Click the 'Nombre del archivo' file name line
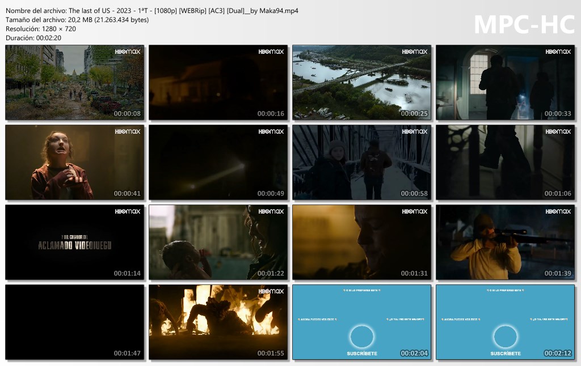 (152, 11)
